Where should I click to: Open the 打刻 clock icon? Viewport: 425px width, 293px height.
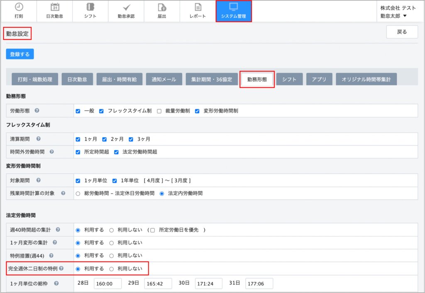click(x=19, y=7)
